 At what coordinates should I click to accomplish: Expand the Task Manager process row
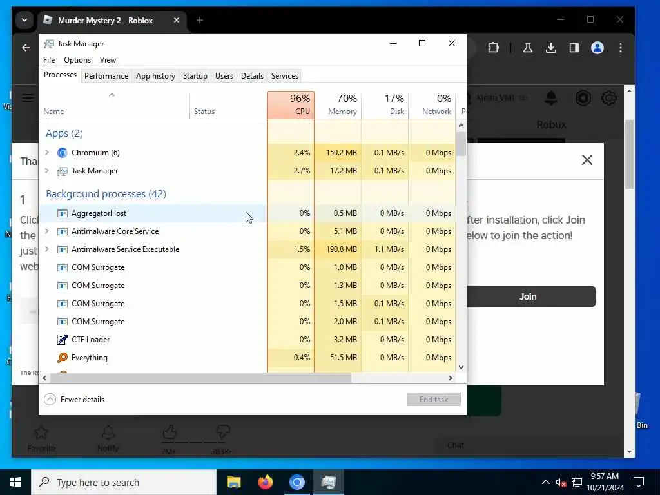pyautogui.click(x=47, y=170)
